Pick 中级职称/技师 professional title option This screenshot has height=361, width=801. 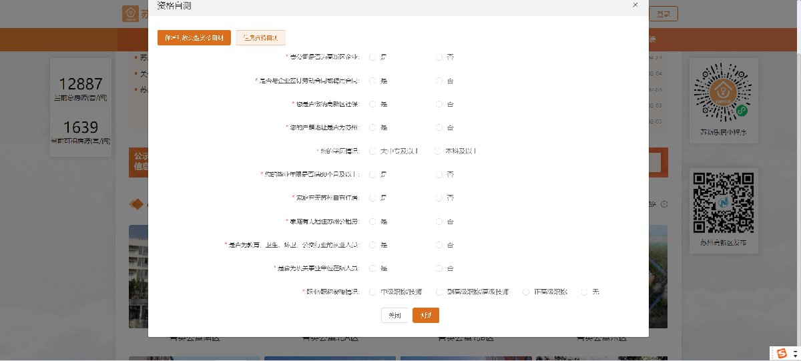click(x=372, y=292)
